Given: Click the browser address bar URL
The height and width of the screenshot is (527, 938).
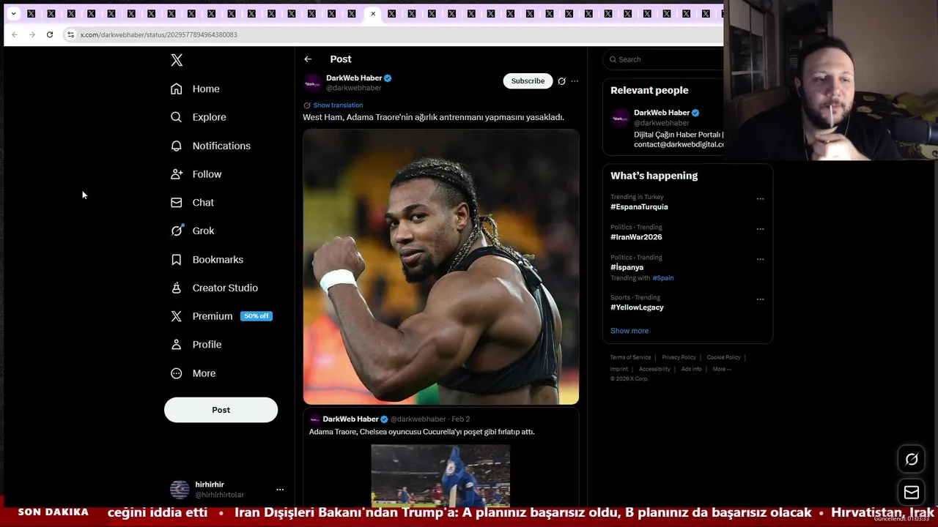Looking at the screenshot, I should [x=159, y=34].
